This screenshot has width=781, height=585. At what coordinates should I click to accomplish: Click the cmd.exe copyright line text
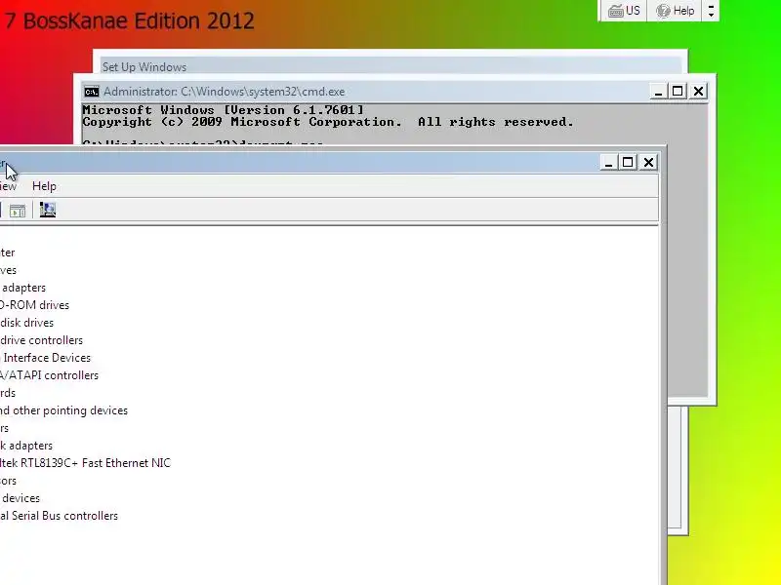pos(328,122)
